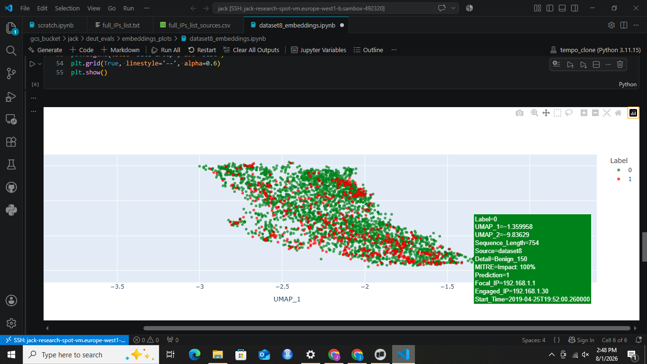Viewport: 647px width, 364px height.
Task: Click the SSH remote status indicator
Action: pyautogui.click(x=65, y=340)
